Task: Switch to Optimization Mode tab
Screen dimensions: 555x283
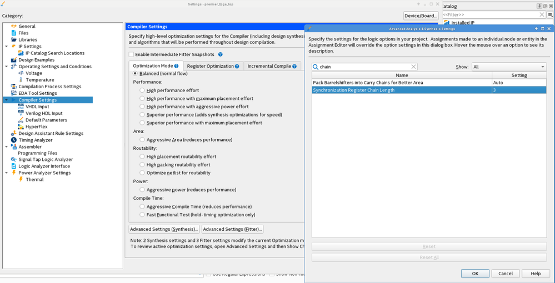Action: pyautogui.click(x=156, y=66)
